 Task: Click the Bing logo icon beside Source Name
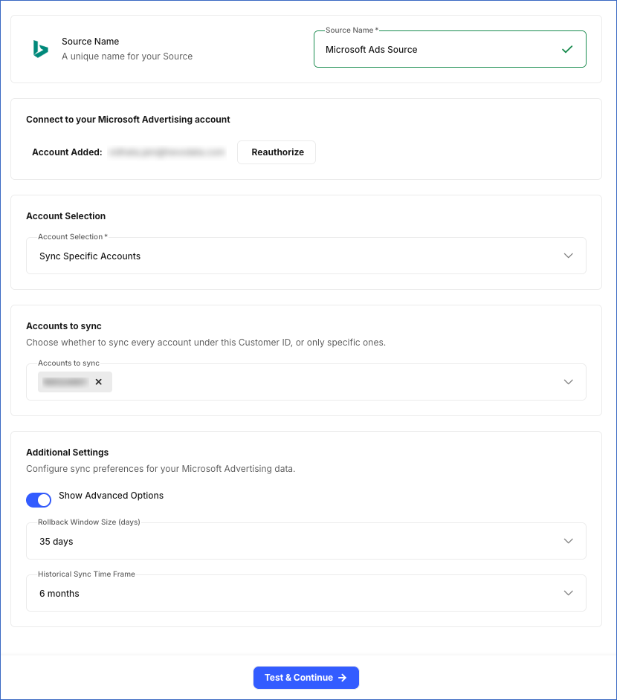click(41, 48)
